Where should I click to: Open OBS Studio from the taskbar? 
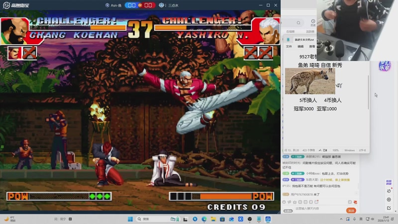pyautogui.click(x=250, y=219)
